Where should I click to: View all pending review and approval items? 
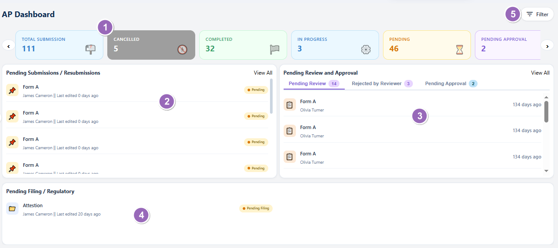(x=540, y=73)
